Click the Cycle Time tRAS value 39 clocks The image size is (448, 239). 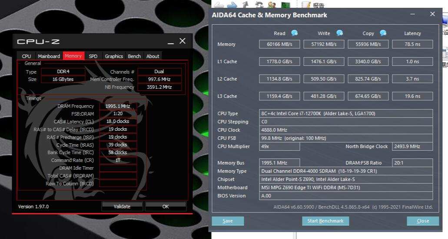click(x=118, y=145)
